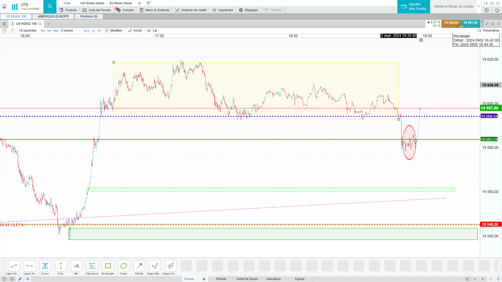This screenshot has height=282, width=502.
Task: Click the Cours price-level tool
Action: coord(45,266)
